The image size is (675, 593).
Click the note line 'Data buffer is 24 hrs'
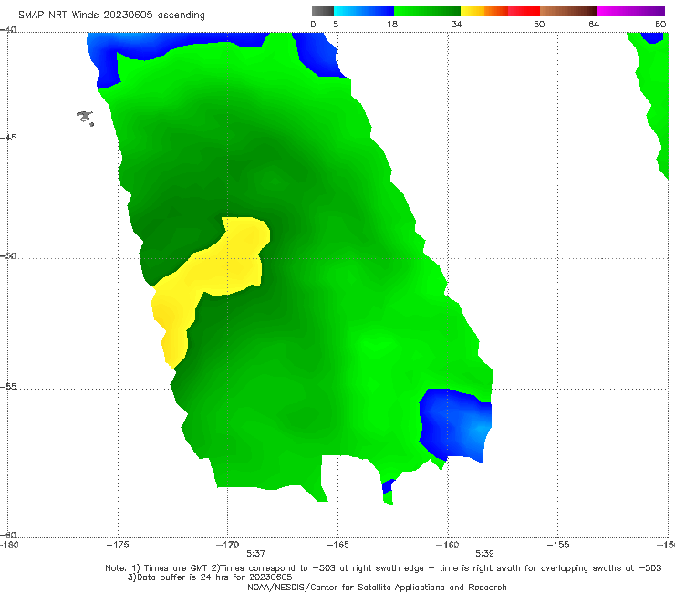tap(210, 577)
